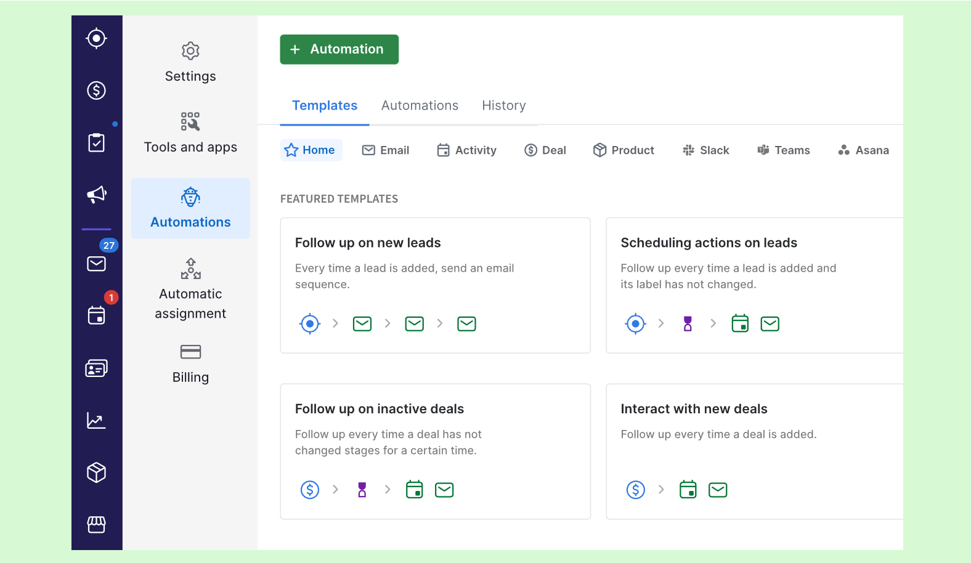Screen dimensions: 971x563
Task: Switch to the Templates tab
Action: 325,105
